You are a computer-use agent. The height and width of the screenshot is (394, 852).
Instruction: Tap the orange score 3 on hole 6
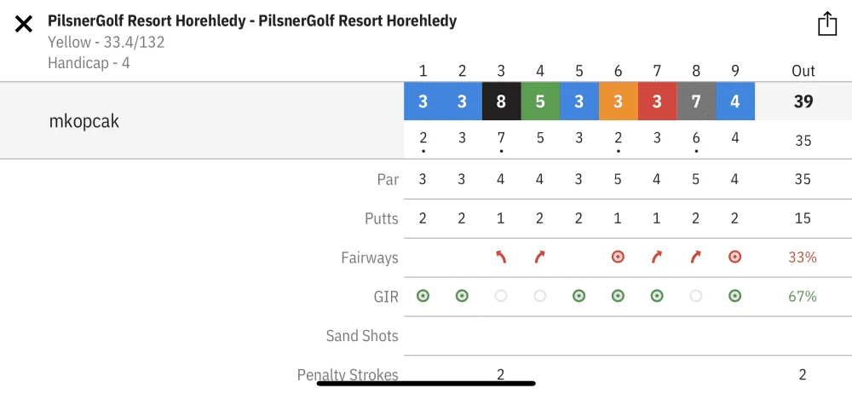tap(619, 101)
